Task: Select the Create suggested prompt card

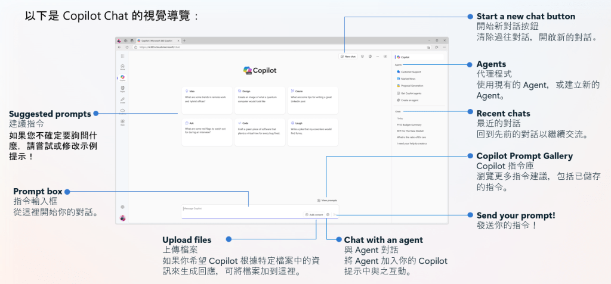Action: click(313, 100)
